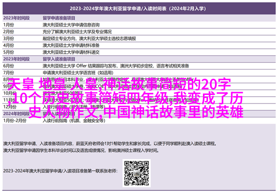
Task: Click the cell '澳大利亚硕士大学申请材料递交'
Action: pyautogui.click(x=71, y=52)
